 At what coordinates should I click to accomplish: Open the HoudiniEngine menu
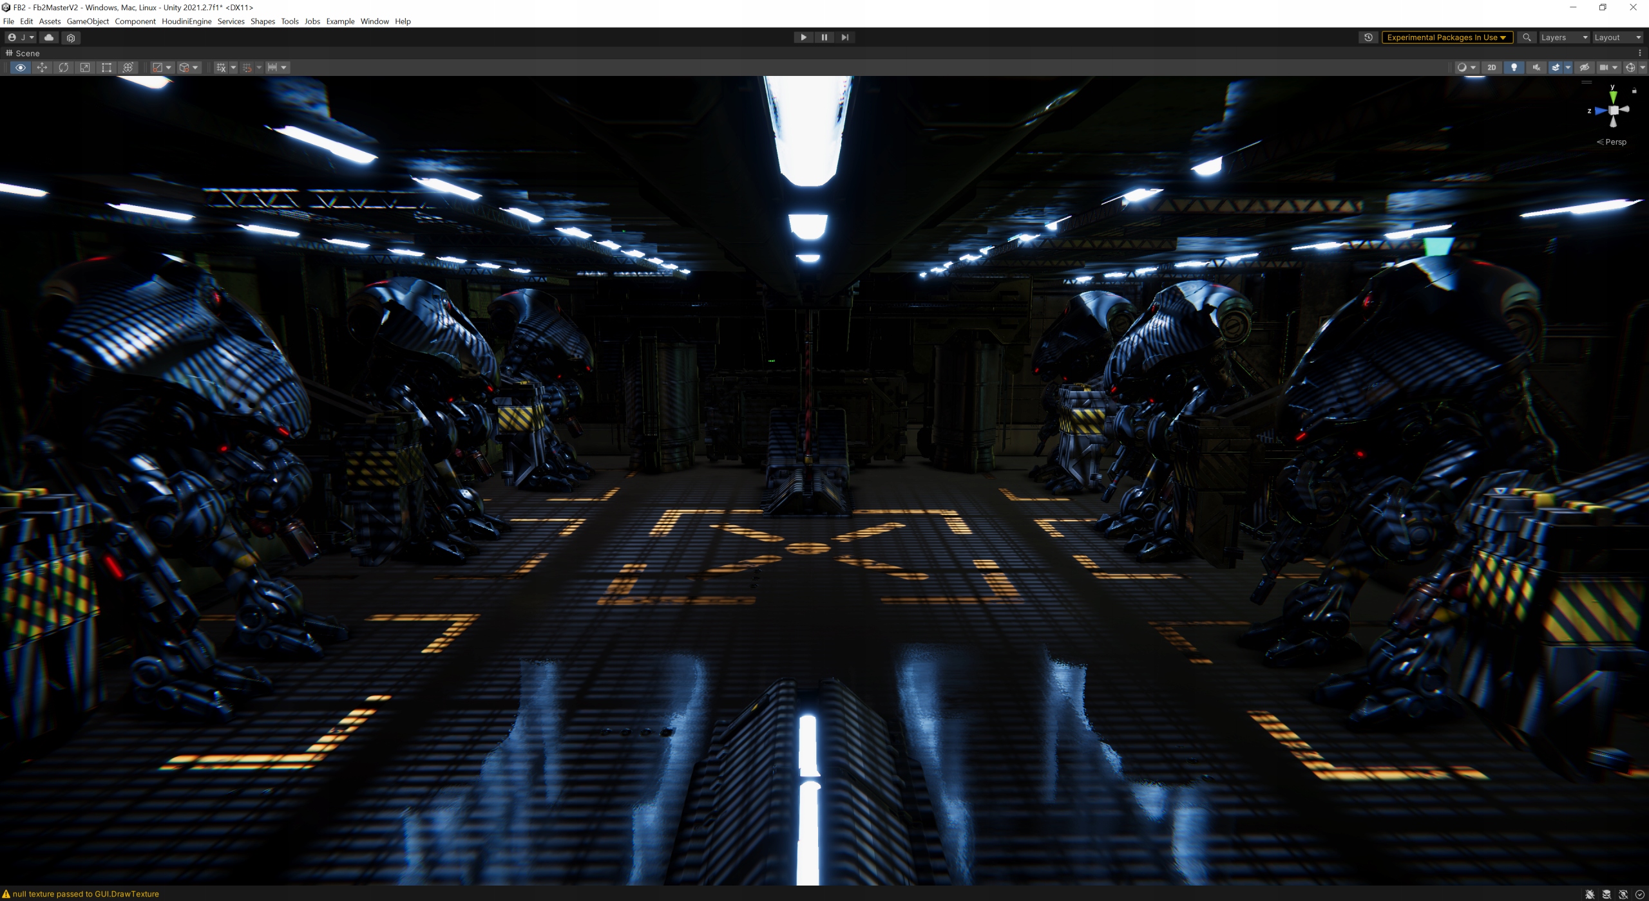pyautogui.click(x=186, y=21)
